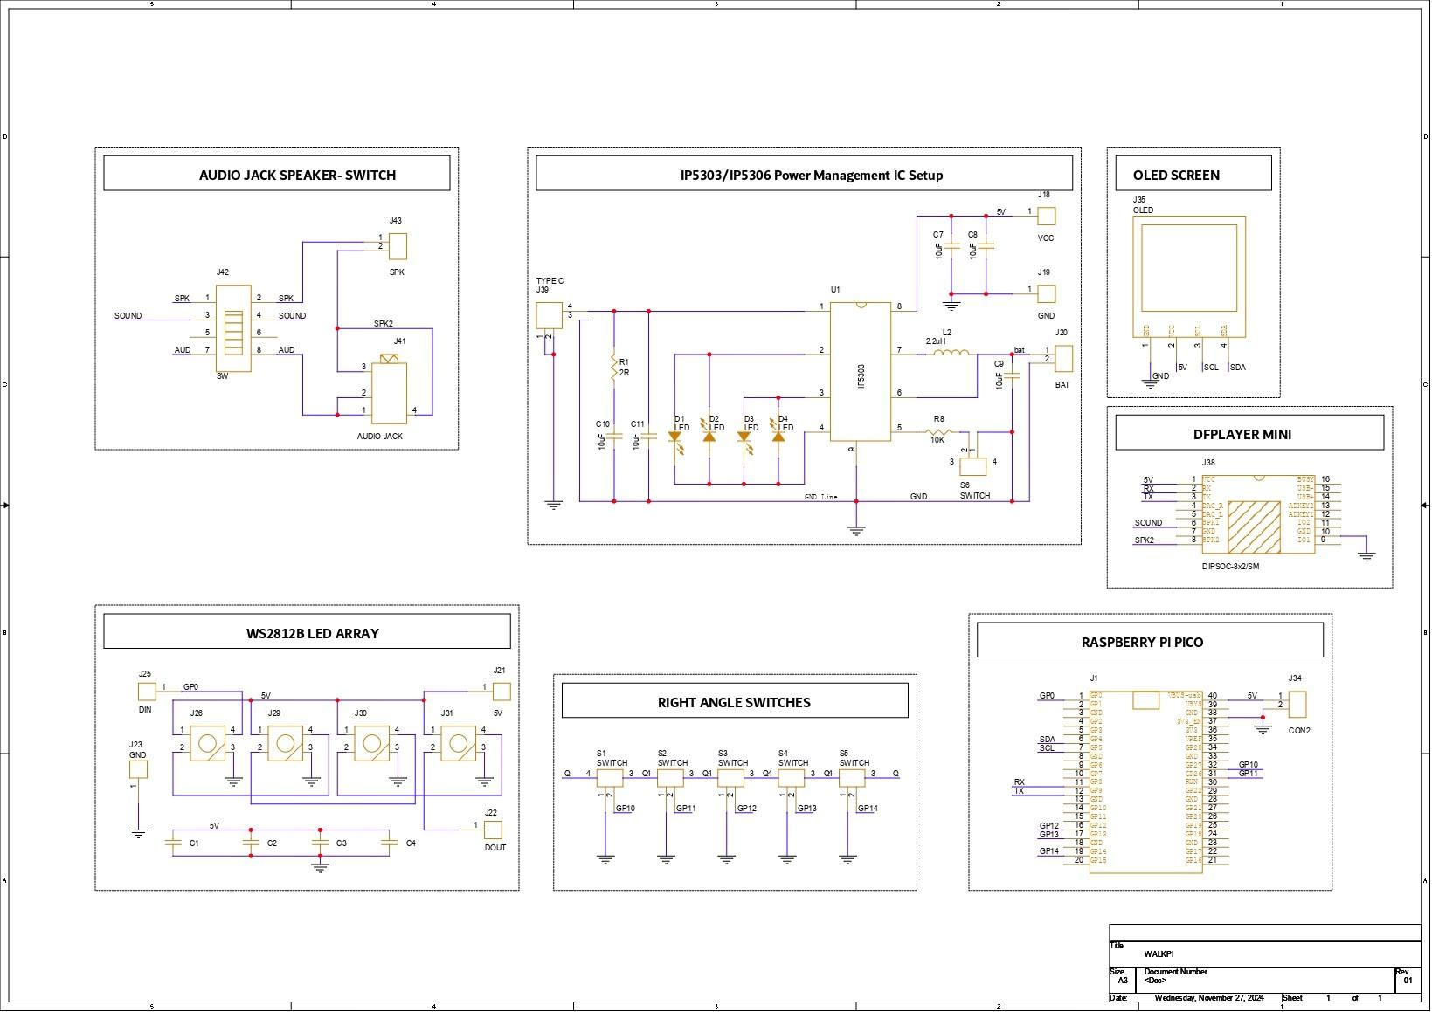Select the J38 DFPlayer module symbol
1432x1012 pixels.
click(1258, 514)
